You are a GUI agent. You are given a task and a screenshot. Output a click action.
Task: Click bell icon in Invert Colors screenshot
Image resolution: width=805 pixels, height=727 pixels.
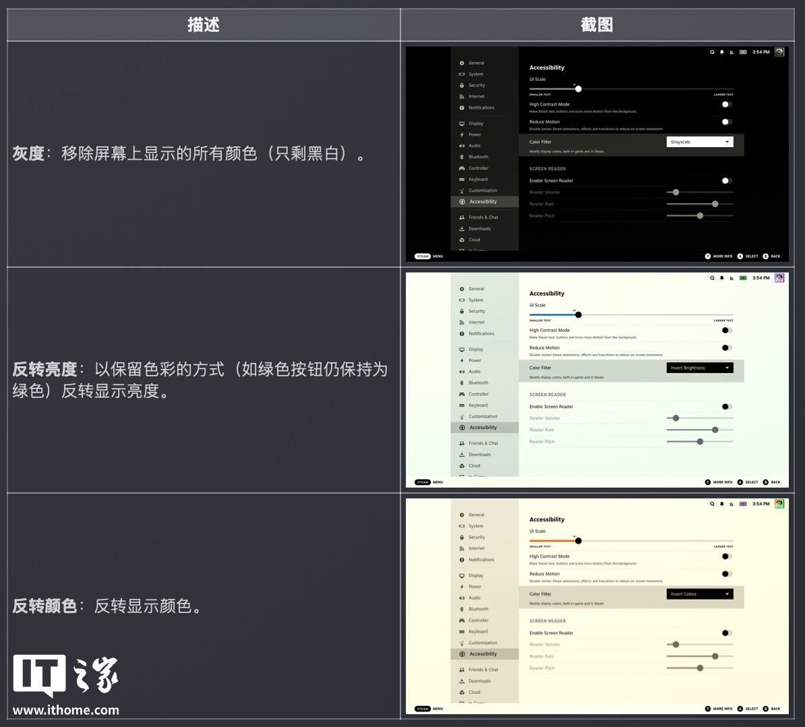point(722,504)
